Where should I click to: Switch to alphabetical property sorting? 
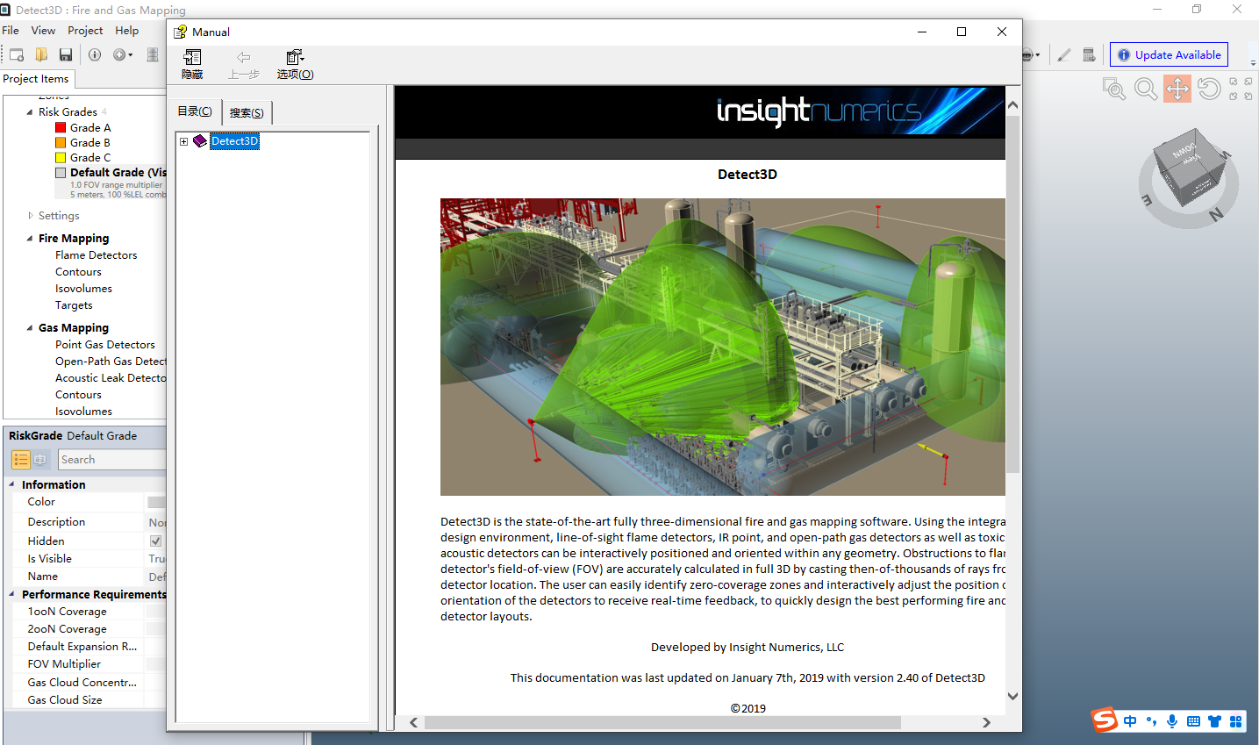click(x=40, y=460)
